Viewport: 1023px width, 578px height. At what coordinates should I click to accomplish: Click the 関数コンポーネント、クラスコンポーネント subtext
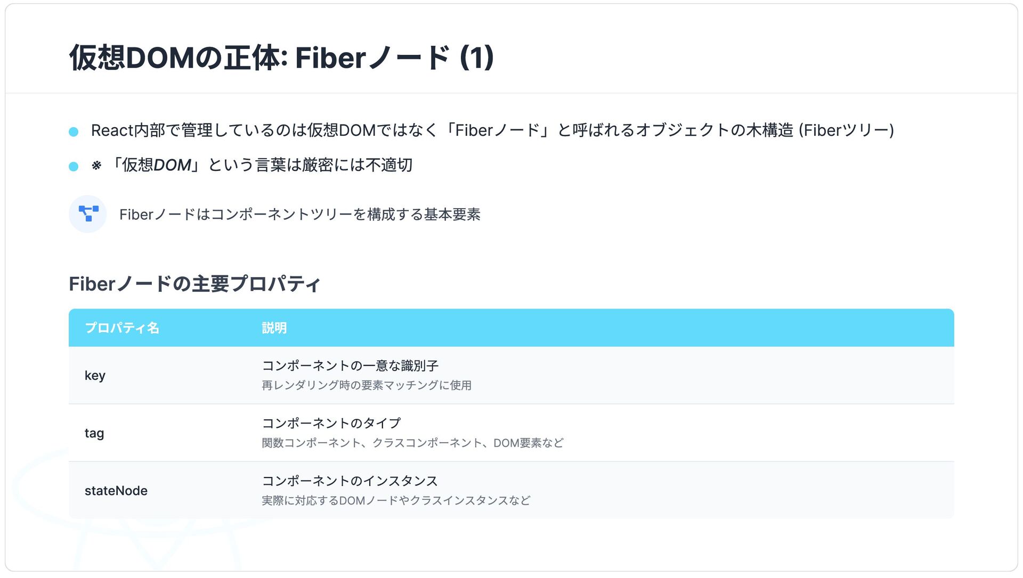pyautogui.click(x=412, y=443)
